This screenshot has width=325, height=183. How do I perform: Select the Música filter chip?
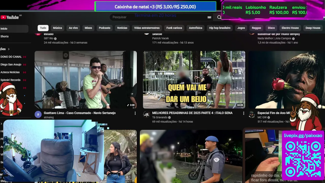[x=57, y=28]
